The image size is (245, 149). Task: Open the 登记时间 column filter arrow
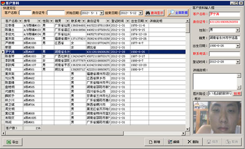(x=128, y=21)
